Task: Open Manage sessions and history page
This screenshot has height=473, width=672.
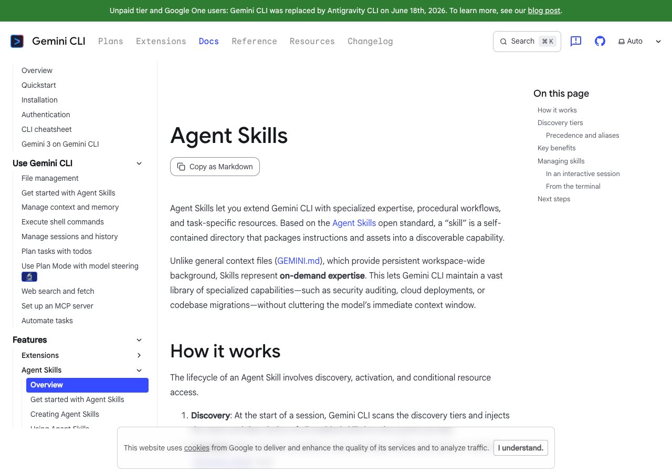Action: [70, 236]
